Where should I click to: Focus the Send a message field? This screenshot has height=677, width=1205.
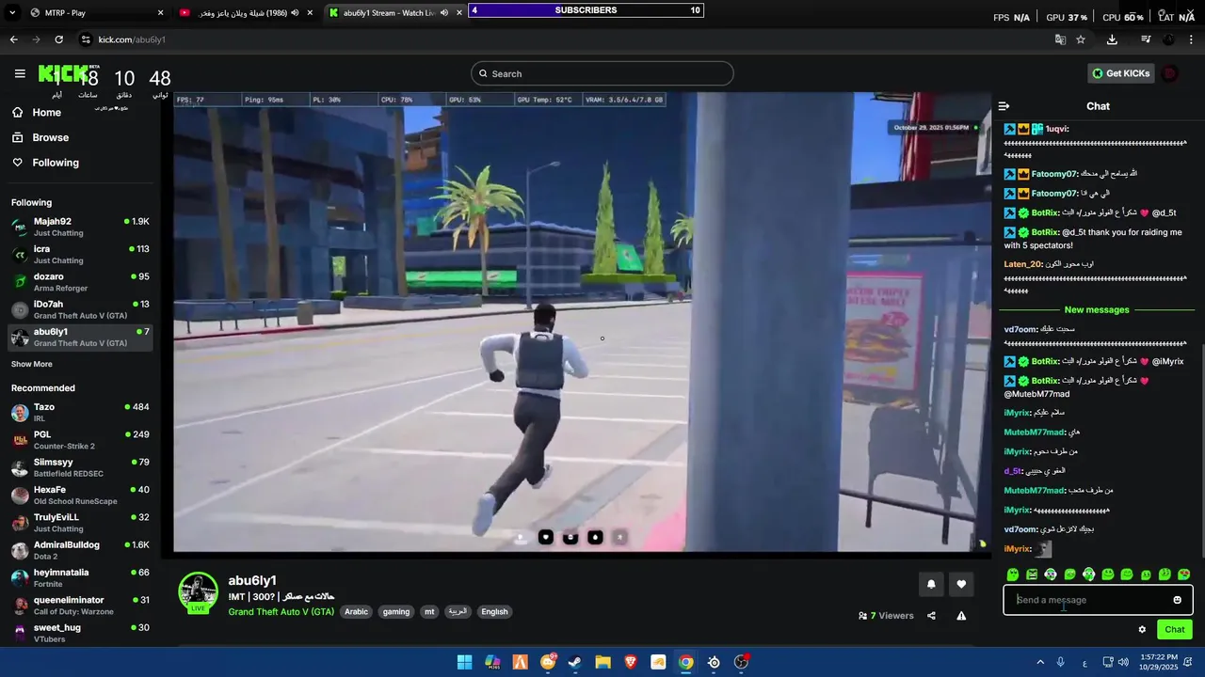pyautogui.click(x=1098, y=600)
